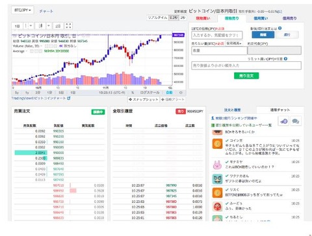
Task: Switch to the 通常チャット tab
Action: 280,110
